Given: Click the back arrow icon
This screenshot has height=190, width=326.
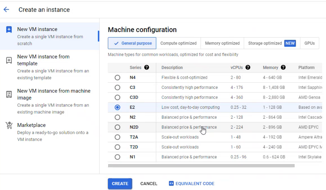Looking at the screenshot, I should coord(7,10).
